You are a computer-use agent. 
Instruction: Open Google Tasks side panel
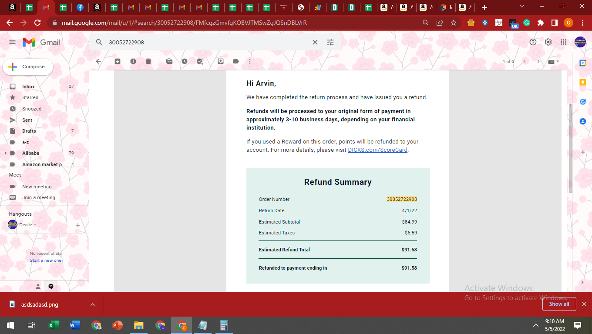point(583,102)
